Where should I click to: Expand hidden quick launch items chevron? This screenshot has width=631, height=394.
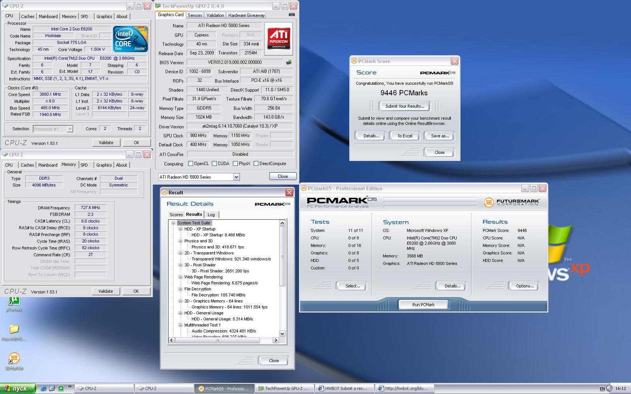(70, 387)
